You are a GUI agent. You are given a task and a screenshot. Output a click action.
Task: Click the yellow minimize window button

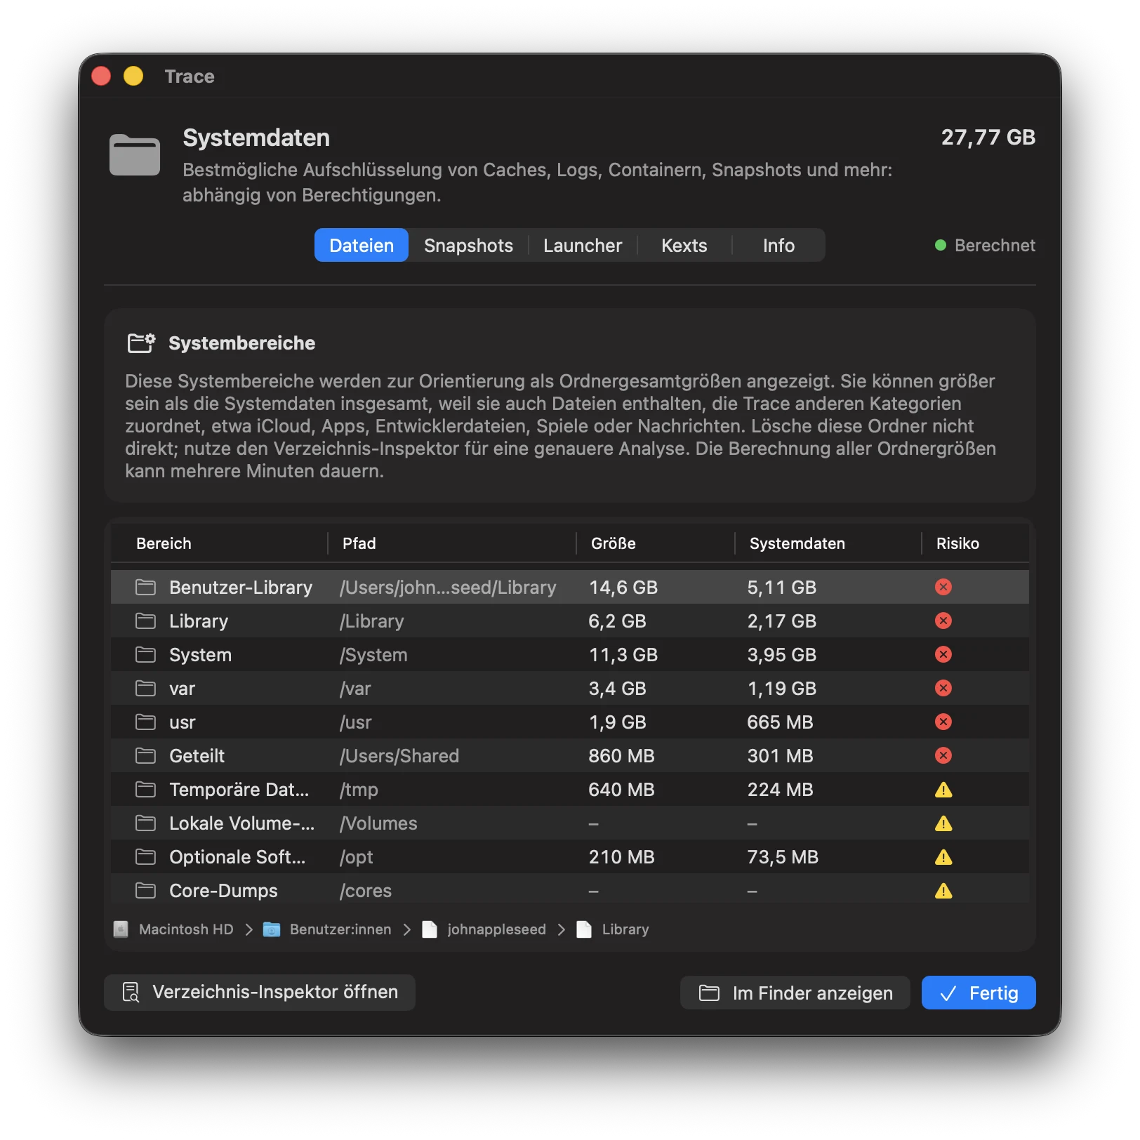[133, 76]
